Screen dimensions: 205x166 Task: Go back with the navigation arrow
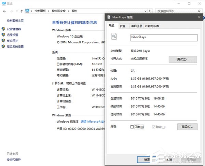4,11
